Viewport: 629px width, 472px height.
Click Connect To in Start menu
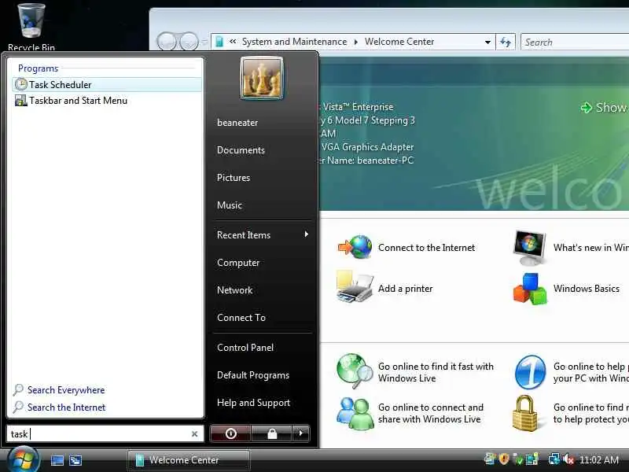pyautogui.click(x=241, y=318)
